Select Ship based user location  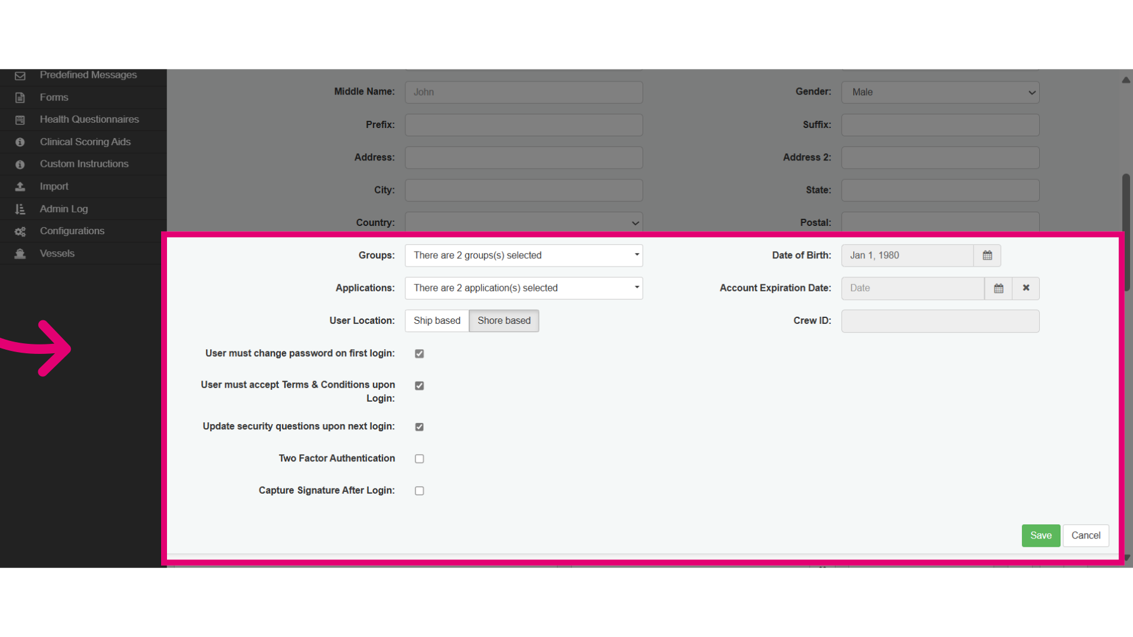[437, 321]
